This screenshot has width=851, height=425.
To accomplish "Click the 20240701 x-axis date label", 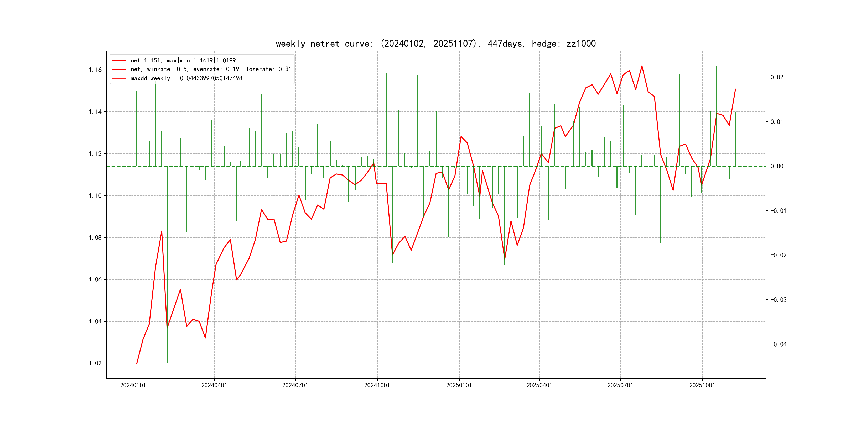I will tap(295, 385).
